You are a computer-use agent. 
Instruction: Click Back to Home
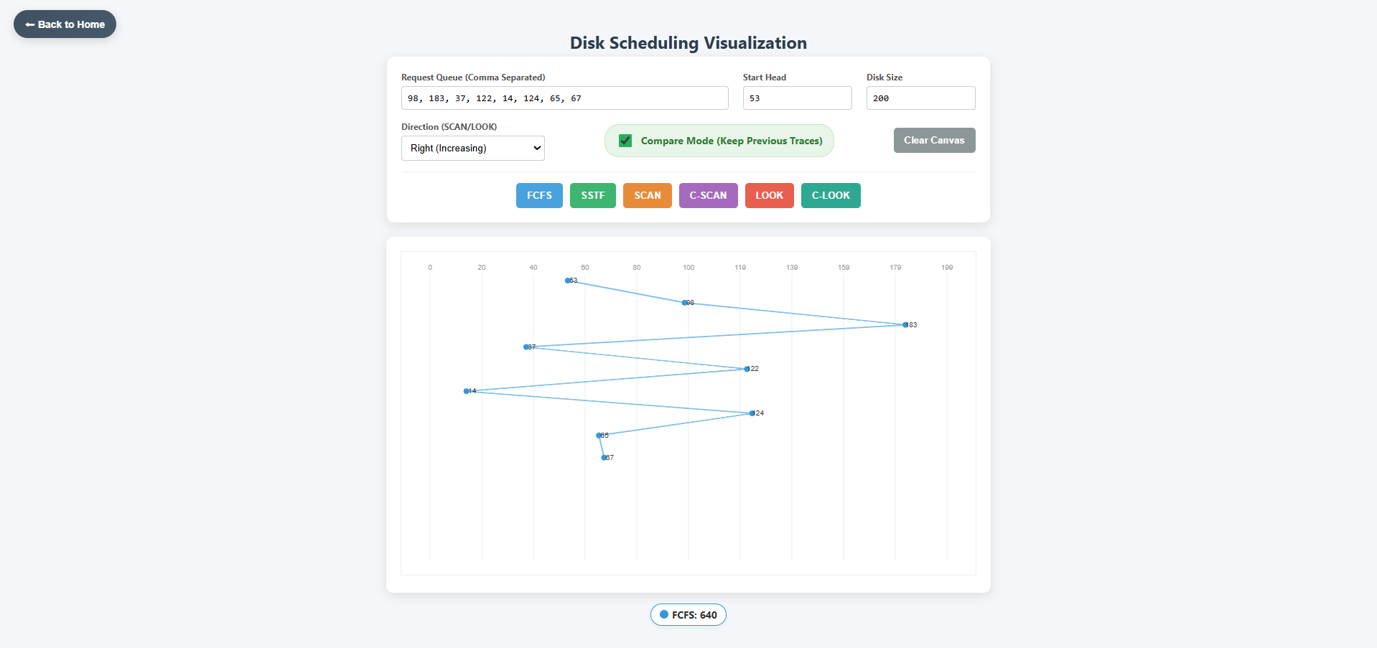pyautogui.click(x=64, y=24)
